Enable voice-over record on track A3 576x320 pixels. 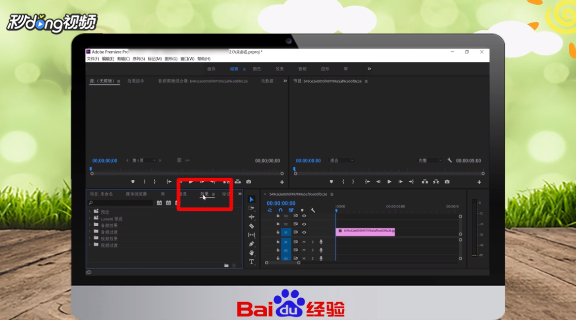click(321, 258)
